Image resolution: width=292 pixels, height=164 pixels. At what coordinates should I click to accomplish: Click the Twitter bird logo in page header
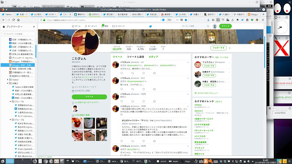coord(151,26)
